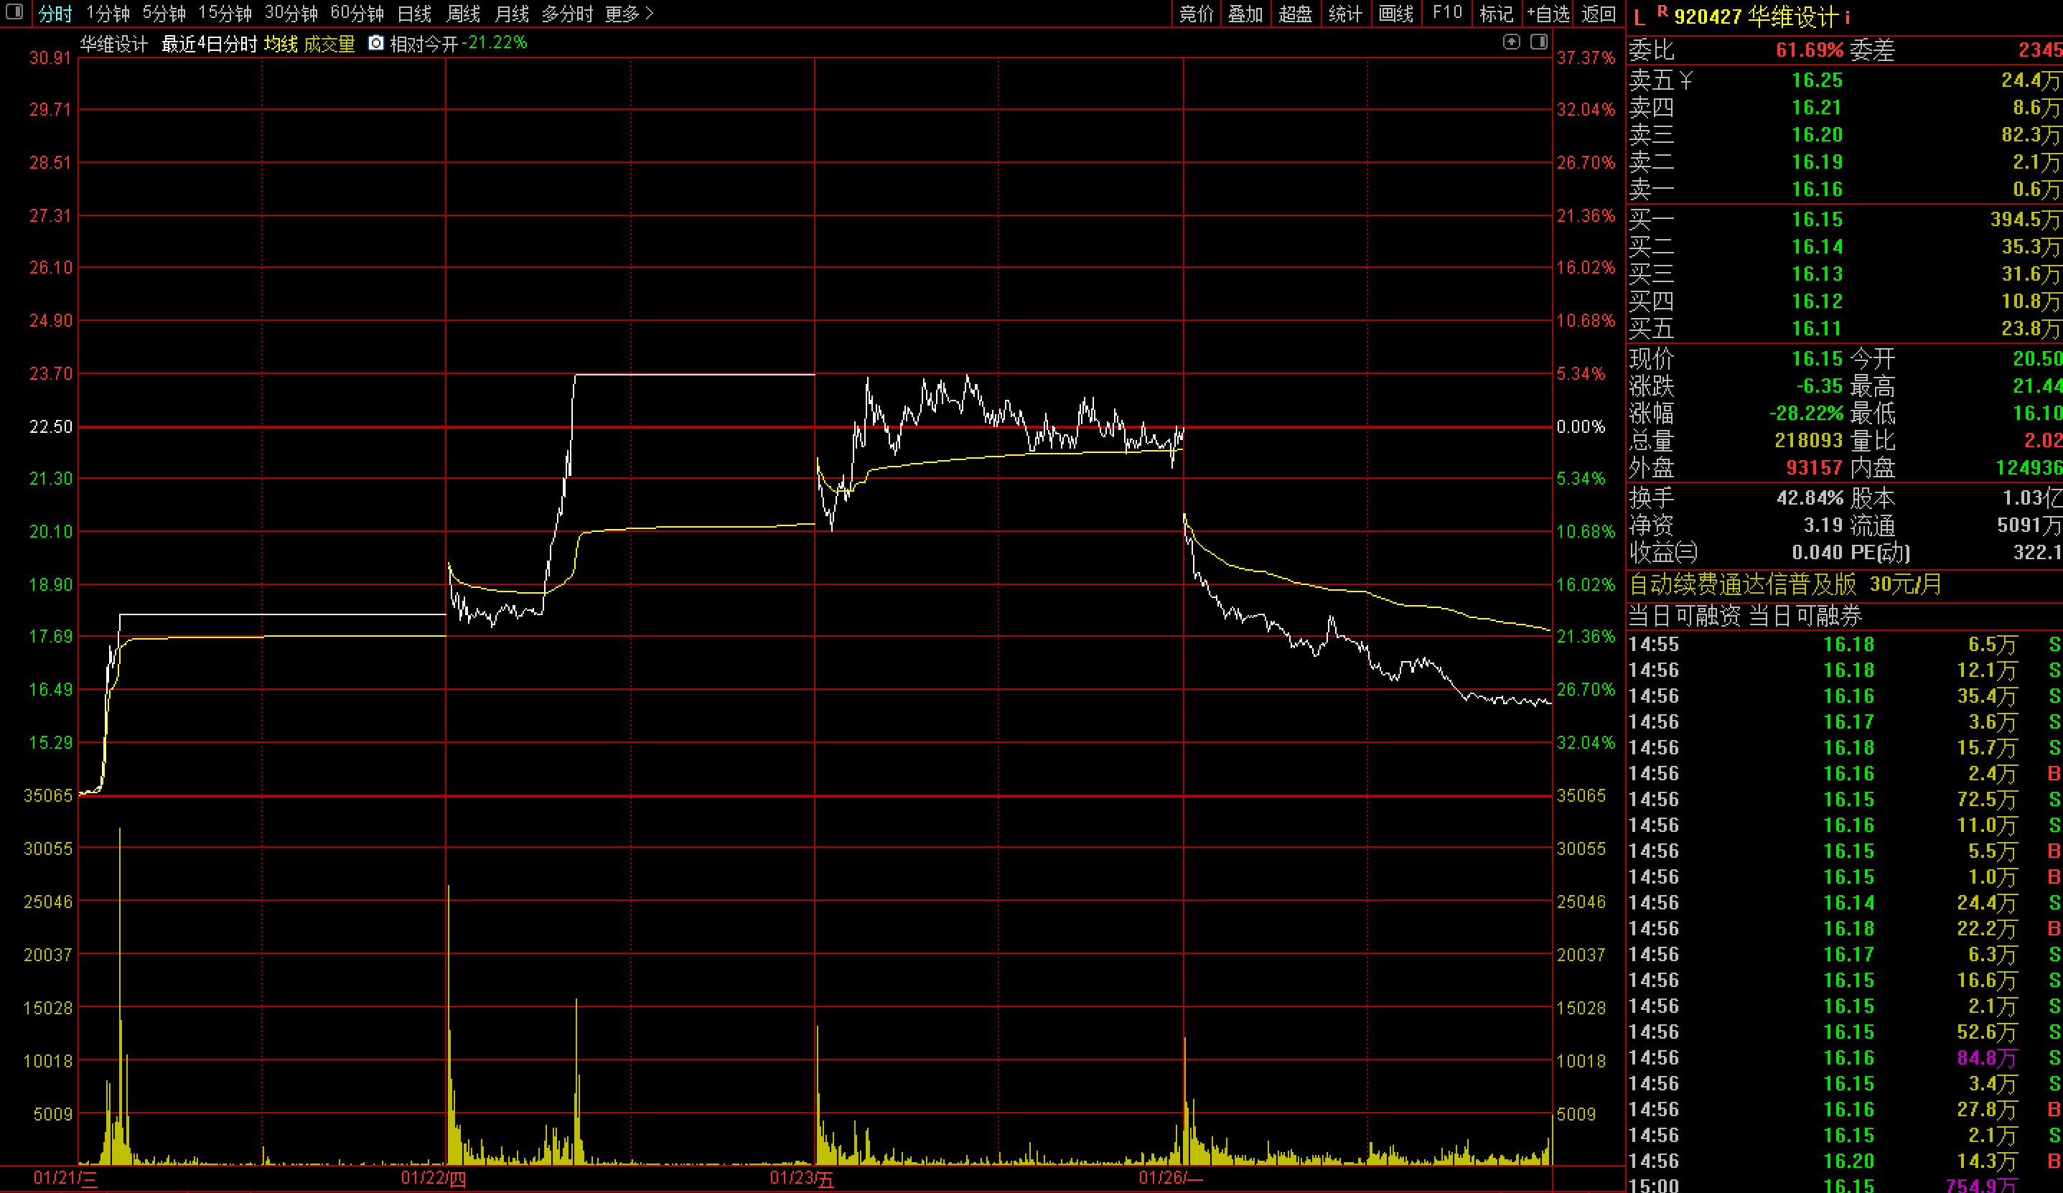This screenshot has height=1193, width=2063.
Task: Click the yen symbol beside 卖五
Action: coord(1685,80)
